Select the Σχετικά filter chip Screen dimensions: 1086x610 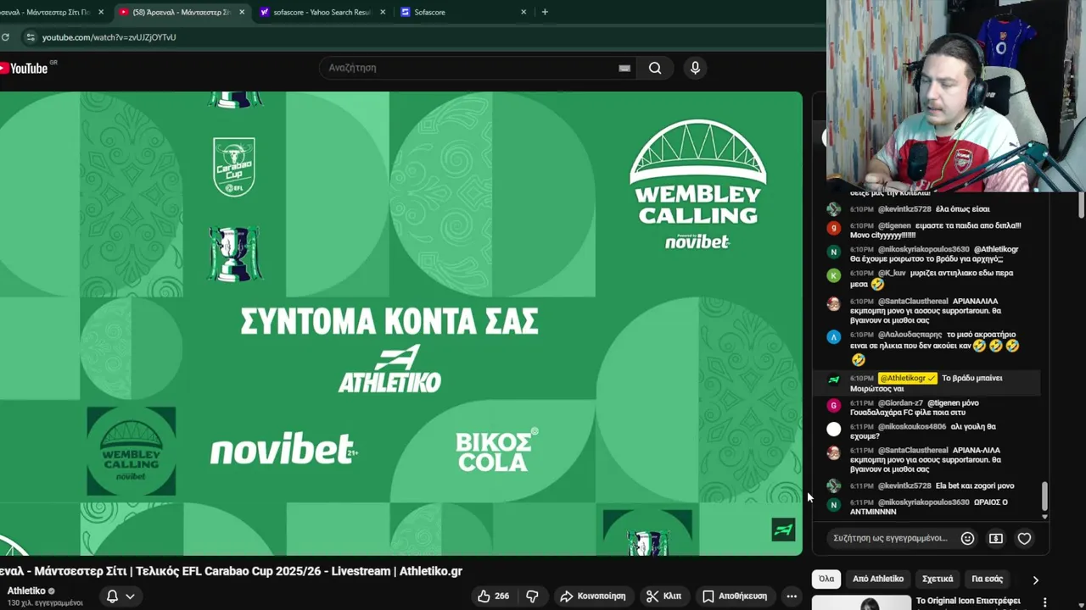(x=938, y=579)
